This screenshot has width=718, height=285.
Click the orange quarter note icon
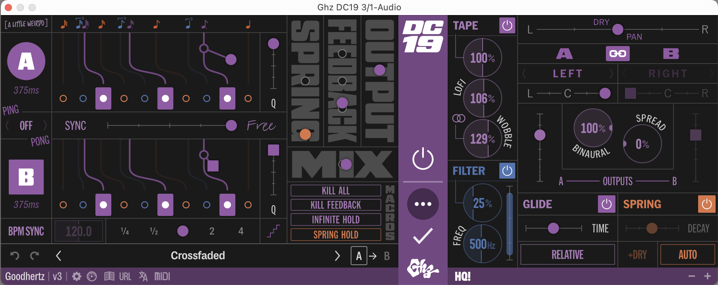248,25
